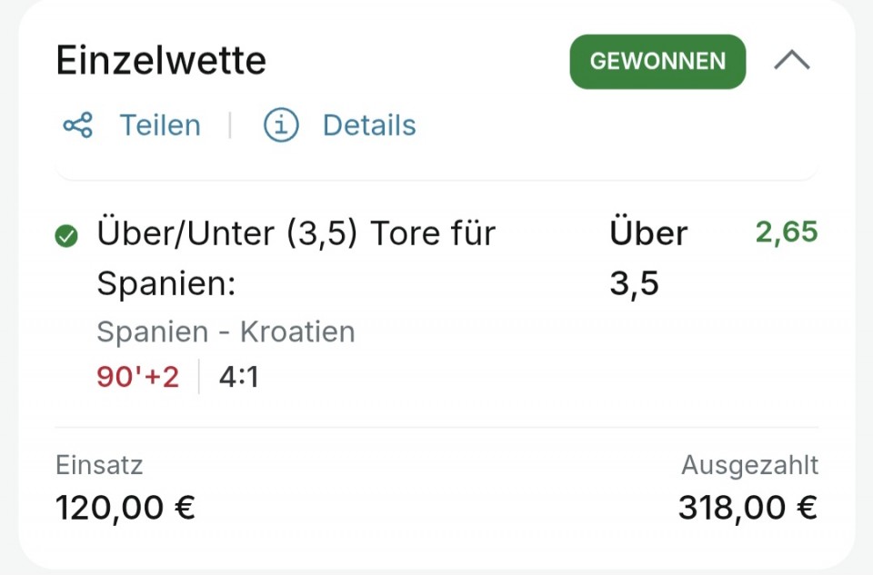Click the Über 3,5 selection
This screenshot has width=873, height=575.
tap(648, 258)
